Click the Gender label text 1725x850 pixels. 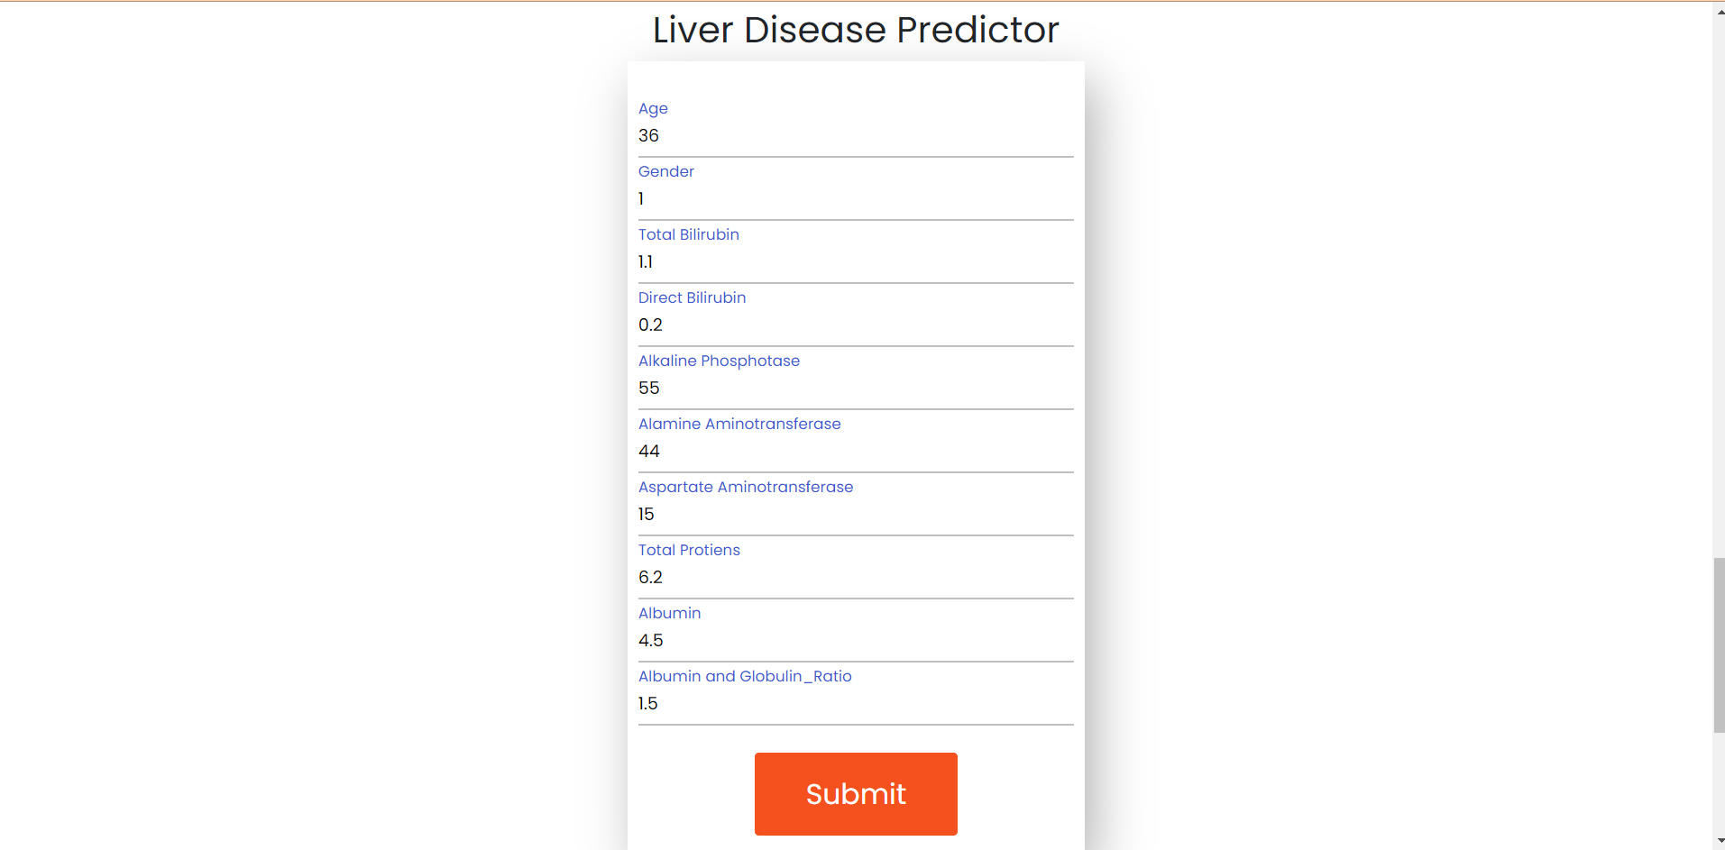click(665, 171)
